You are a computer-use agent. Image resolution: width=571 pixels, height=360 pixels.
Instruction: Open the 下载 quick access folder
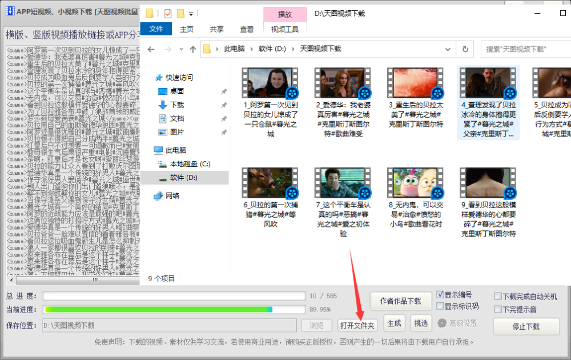point(177,105)
